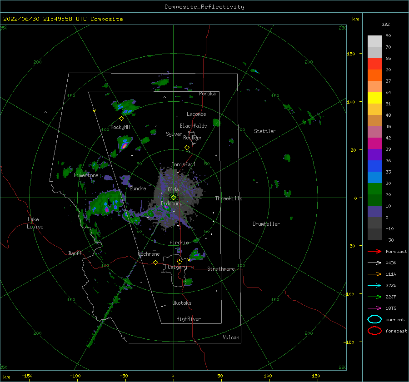Click the yellow diamond marker over Calgary
The width and height of the screenshot is (409, 382).
[x=180, y=262]
